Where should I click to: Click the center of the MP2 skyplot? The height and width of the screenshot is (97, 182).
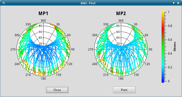[121, 50]
